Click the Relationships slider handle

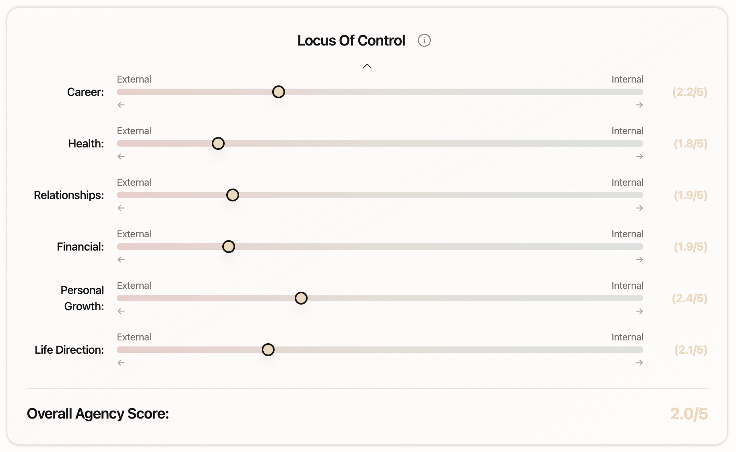(x=232, y=195)
